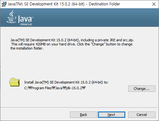Screen dimensions: 159x121
Task: Click the Java Oracle logo banner
Action: coord(20,18)
